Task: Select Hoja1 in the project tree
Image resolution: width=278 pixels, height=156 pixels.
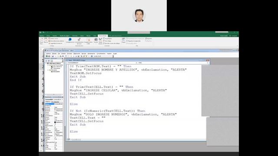Action: pyautogui.click(x=56, y=67)
